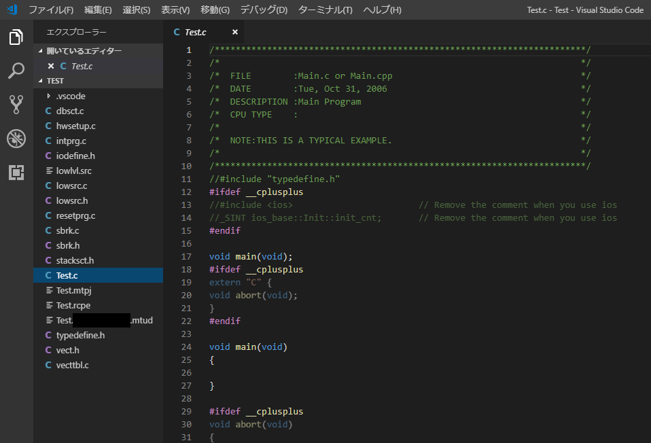The height and width of the screenshot is (443, 651).
Task: Click the header icon of lowsrc.h
Action: click(x=48, y=200)
